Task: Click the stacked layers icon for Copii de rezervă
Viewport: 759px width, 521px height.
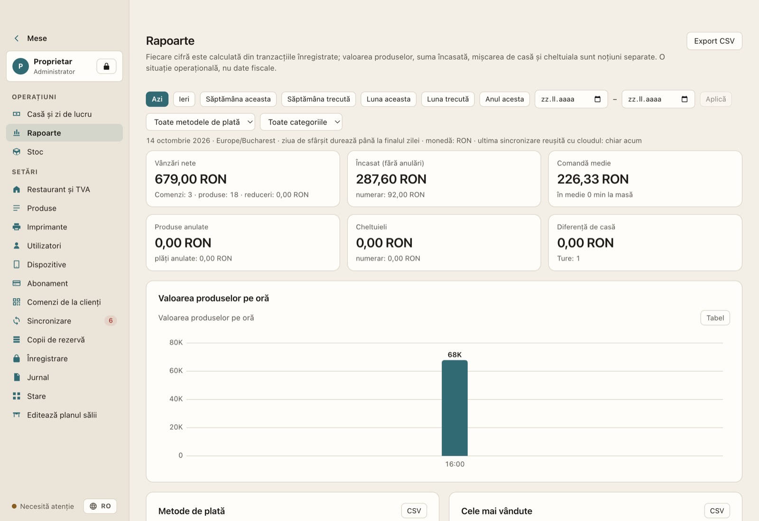Action: 17,340
